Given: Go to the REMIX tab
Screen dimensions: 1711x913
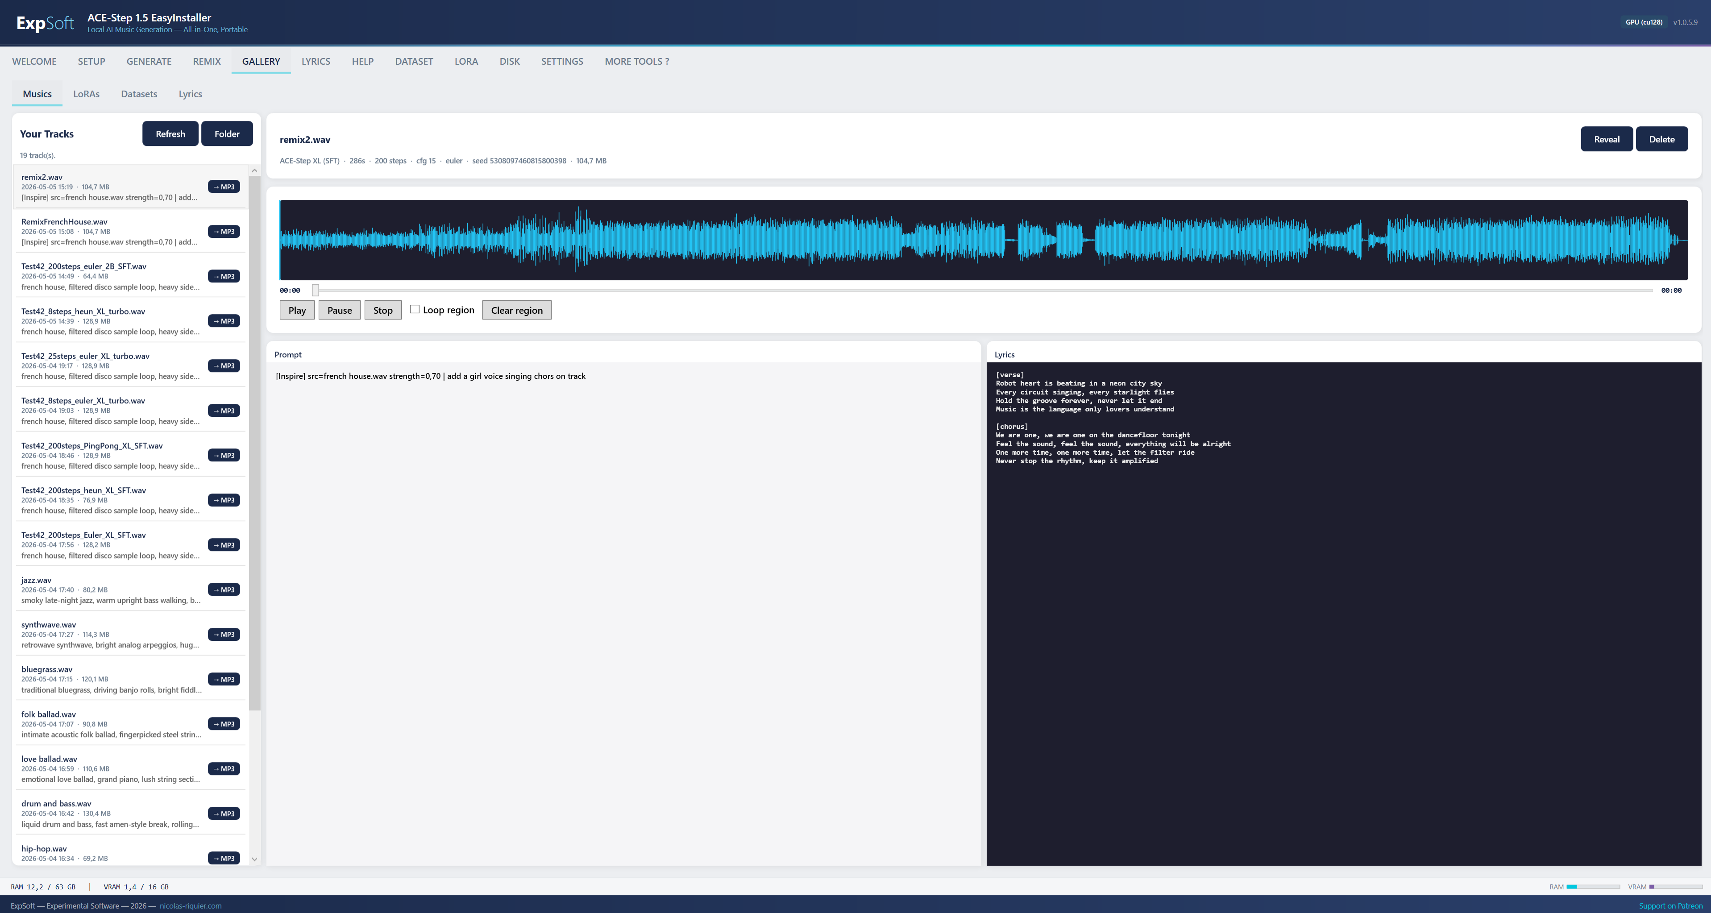Looking at the screenshot, I should pos(207,61).
